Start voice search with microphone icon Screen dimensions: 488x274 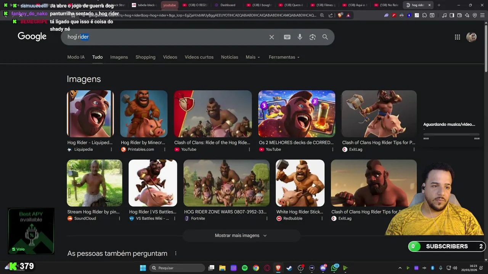tap(300, 37)
